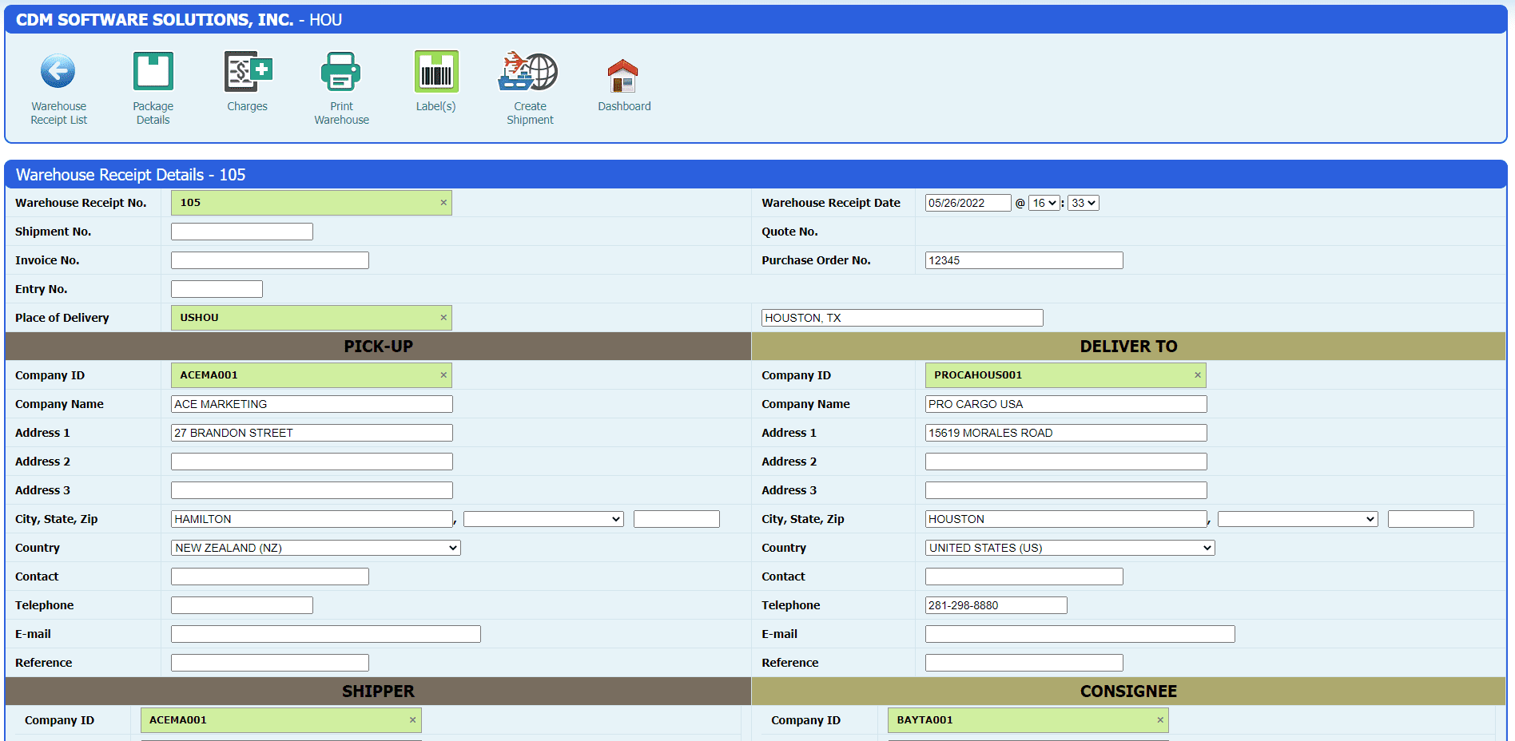
Task: Clear the Shipper Company ID ACEMA001
Action: (x=413, y=720)
